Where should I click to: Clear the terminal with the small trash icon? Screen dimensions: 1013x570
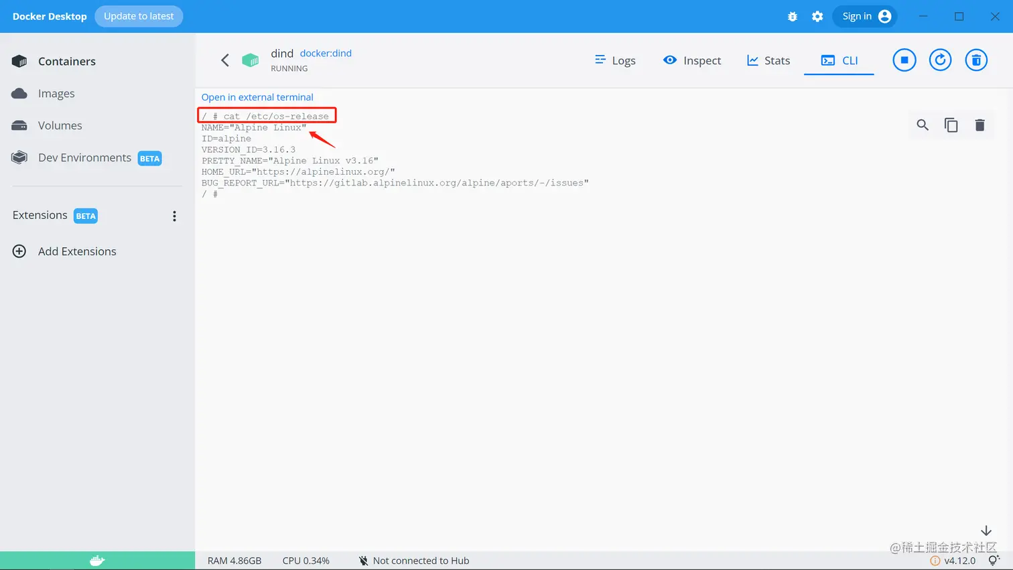pos(980,125)
